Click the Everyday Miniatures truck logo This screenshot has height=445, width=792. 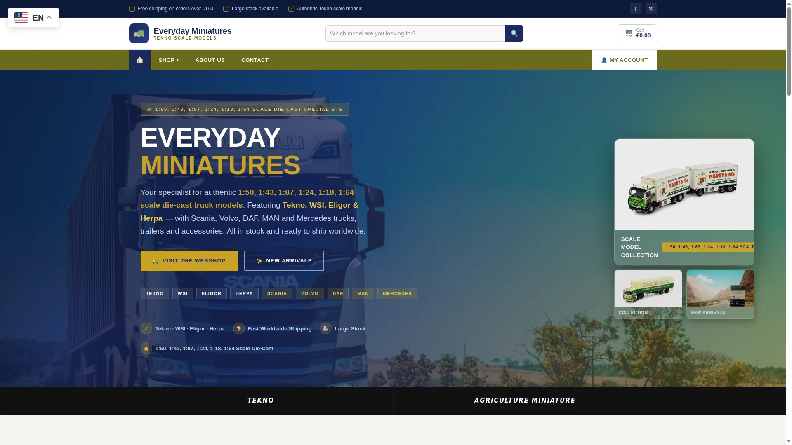tap(139, 33)
